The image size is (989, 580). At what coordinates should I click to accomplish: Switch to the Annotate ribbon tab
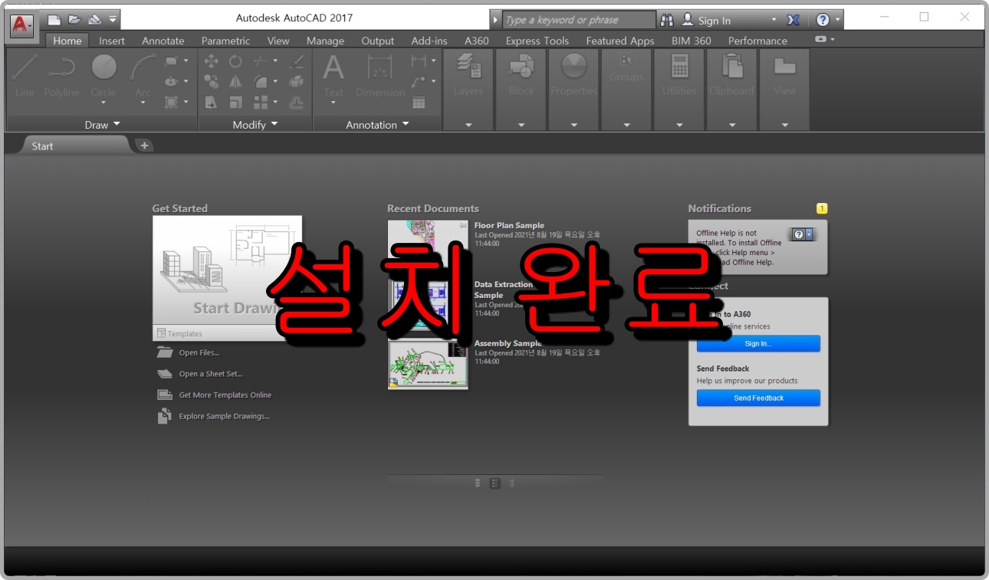coord(163,41)
